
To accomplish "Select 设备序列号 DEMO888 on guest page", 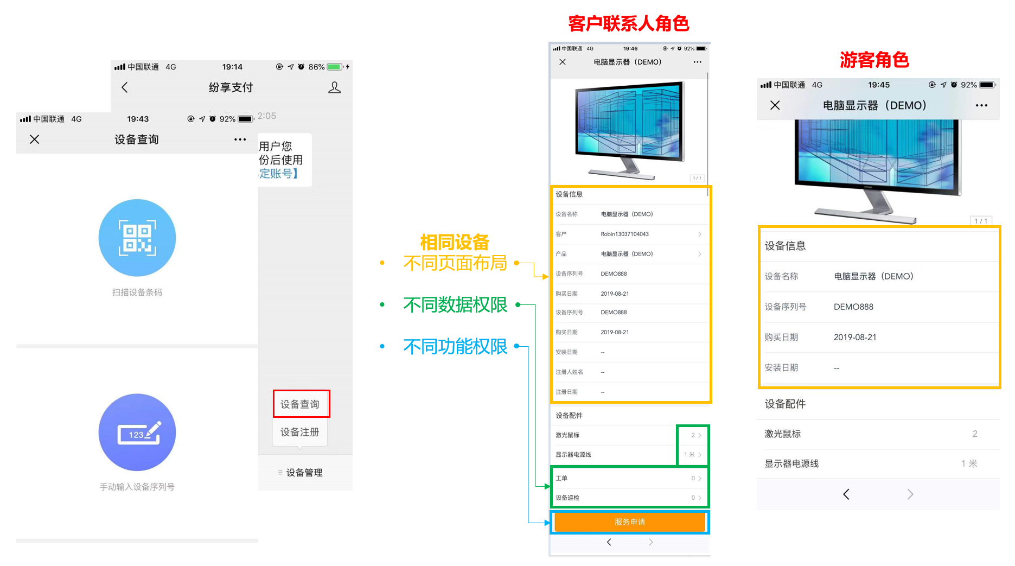I will click(x=879, y=307).
